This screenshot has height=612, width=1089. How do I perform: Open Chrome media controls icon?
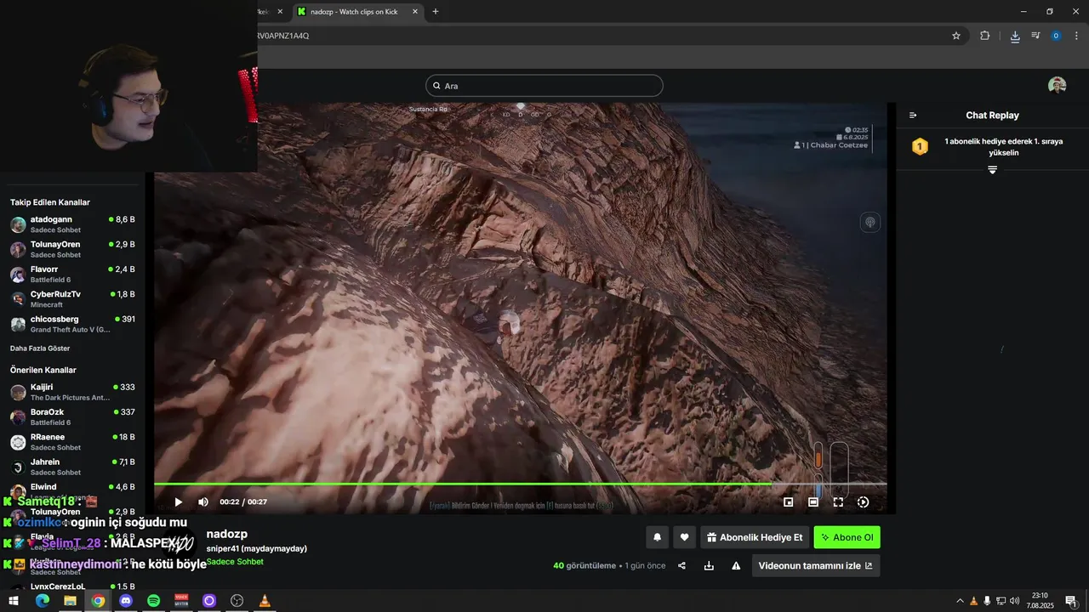point(1035,36)
